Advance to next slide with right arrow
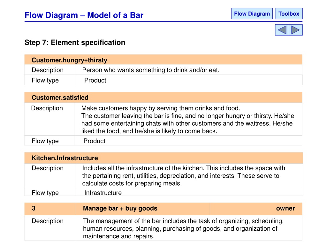327x245 pixels. tap(296, 30)
